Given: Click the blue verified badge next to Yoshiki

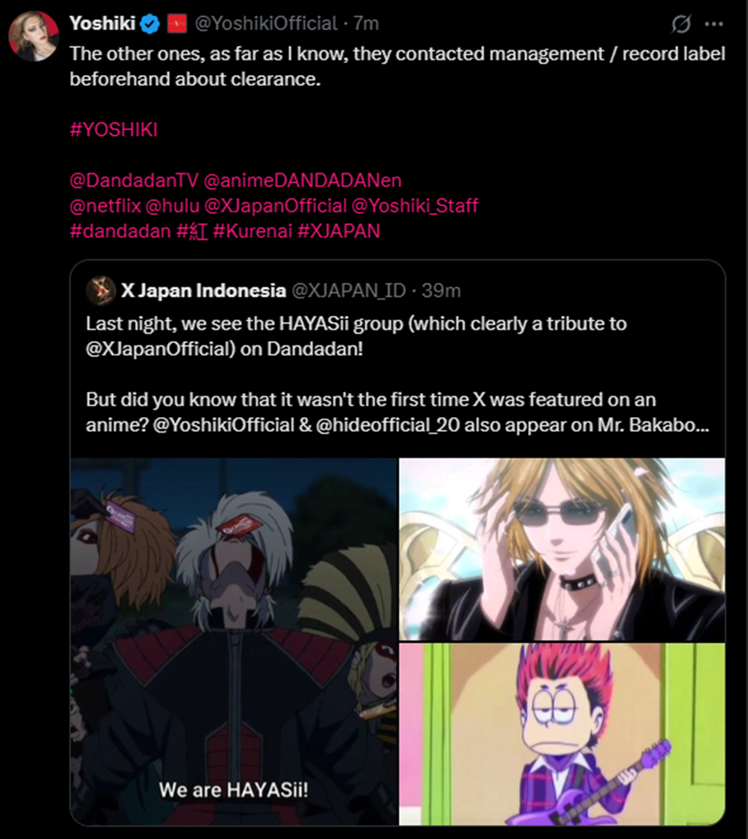Looking at the screenshot, I should (150, 24).
